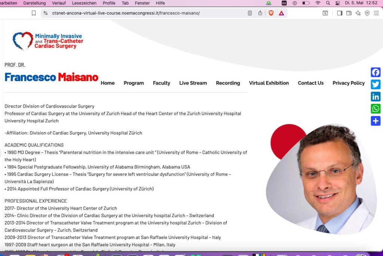
Task: Open the Tab menu
Action: click(125, 3)
